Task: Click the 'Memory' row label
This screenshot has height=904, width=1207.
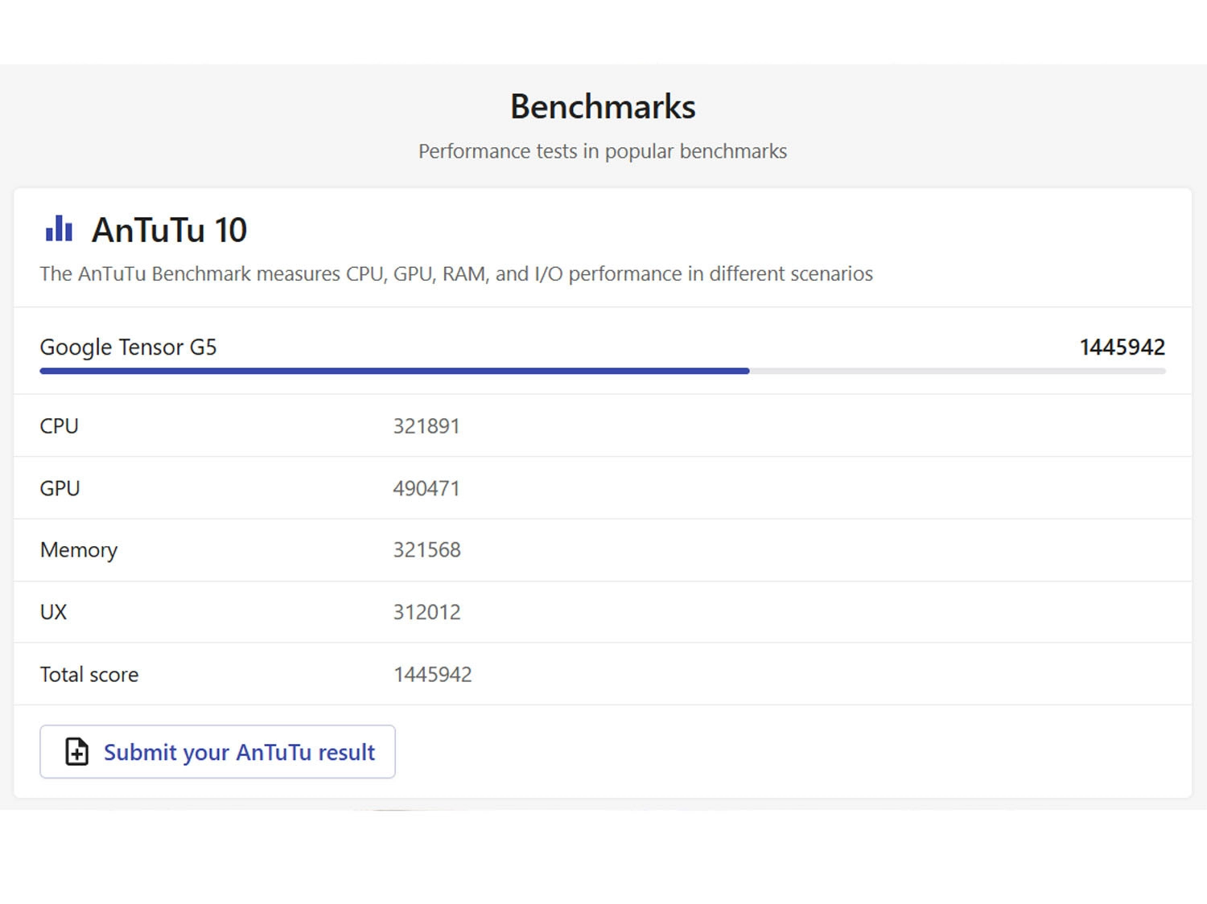Action: click(79, 551)
